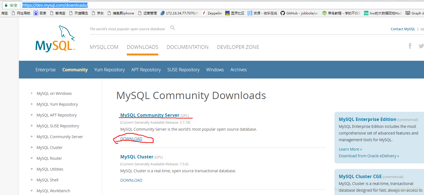Open the GitHub bookmark icon

283,13
